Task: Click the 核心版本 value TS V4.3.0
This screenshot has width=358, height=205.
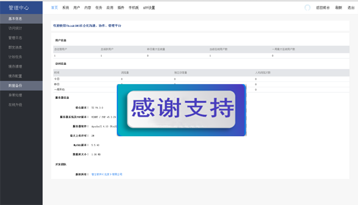Action: (97, 108)
